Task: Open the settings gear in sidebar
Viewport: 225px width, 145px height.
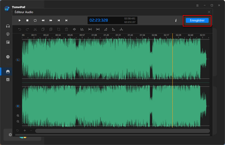Action: tap(10, 135)
